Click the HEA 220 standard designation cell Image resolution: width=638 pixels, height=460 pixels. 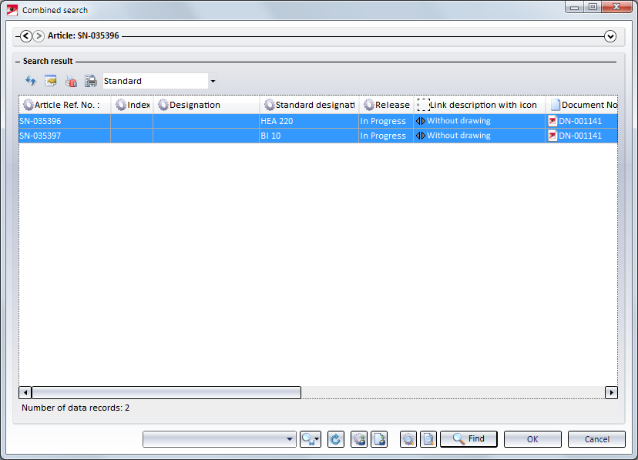(x=309, y=121)
